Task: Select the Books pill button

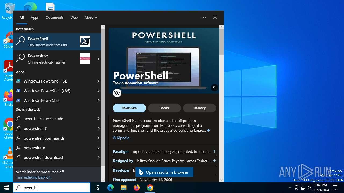Action: click(x=164, y=108)
